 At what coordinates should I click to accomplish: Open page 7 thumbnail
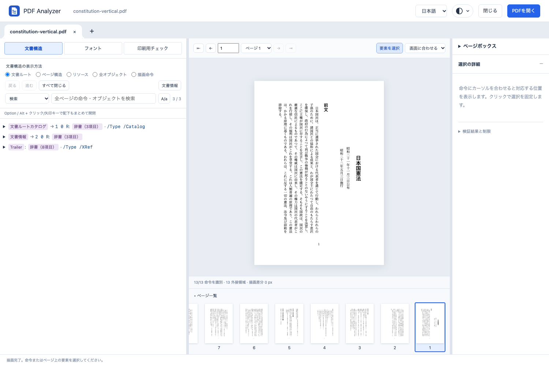pyautogui.click(x=219, y=324)
